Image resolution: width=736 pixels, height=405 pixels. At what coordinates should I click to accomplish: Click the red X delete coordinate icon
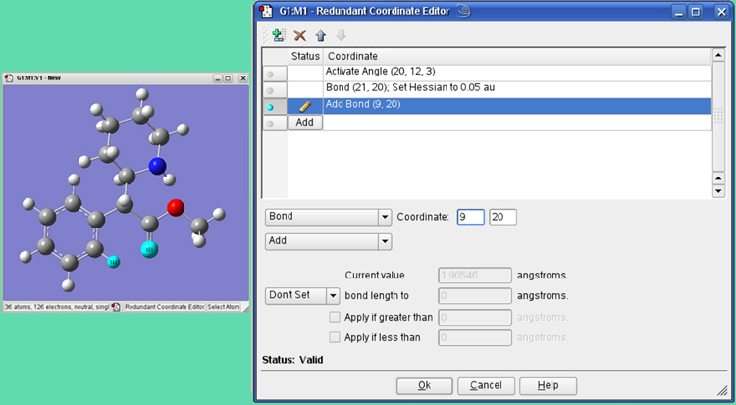pyautogui.click(x=300, y=35)
